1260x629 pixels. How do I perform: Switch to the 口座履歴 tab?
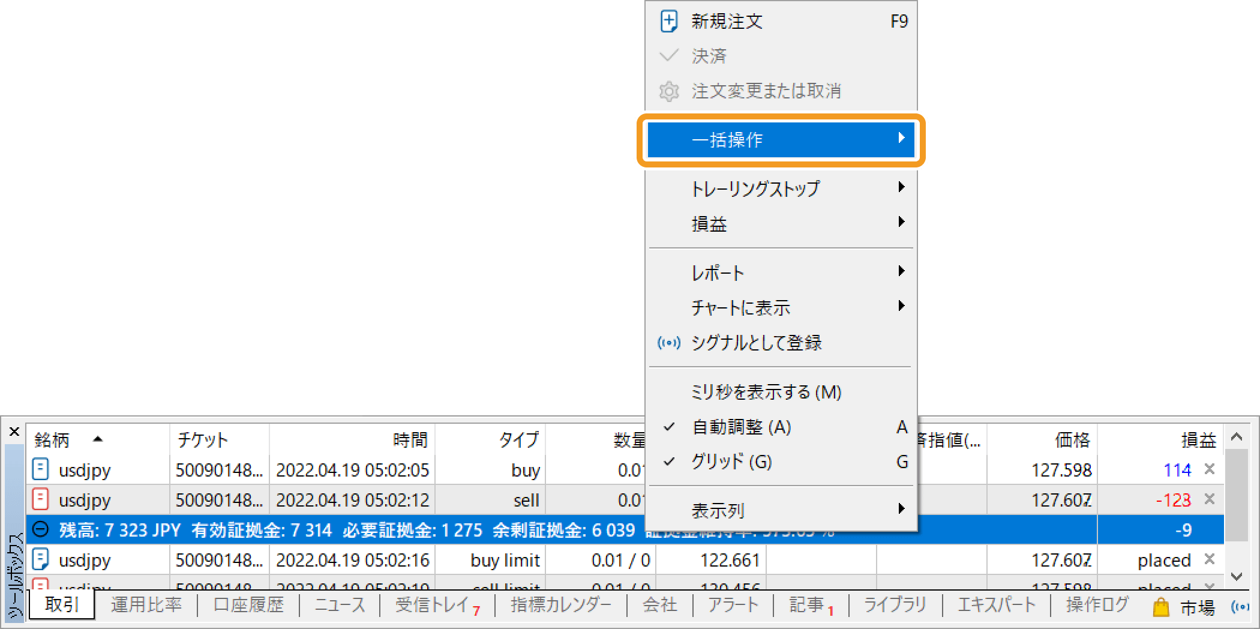(x=248, y=605)
